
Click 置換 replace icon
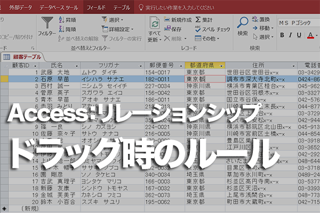(261, 19)
